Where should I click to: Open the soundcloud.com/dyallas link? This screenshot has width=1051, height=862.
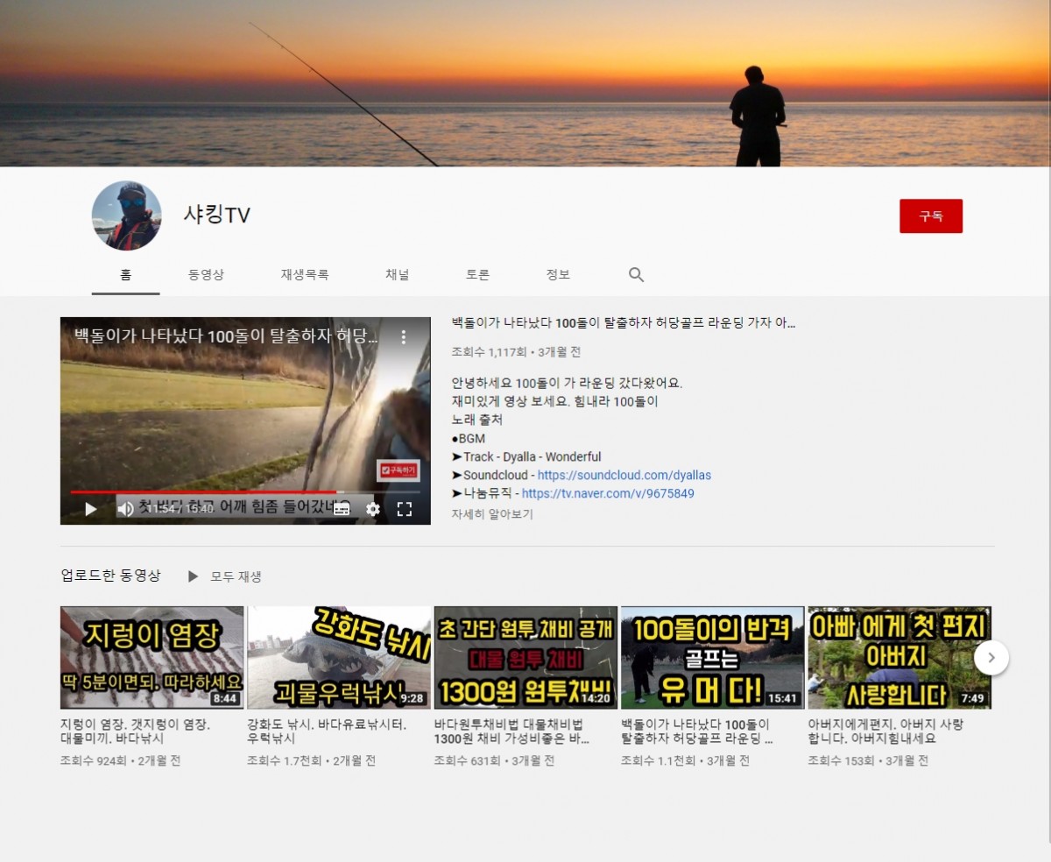click(x=624, y=475)
